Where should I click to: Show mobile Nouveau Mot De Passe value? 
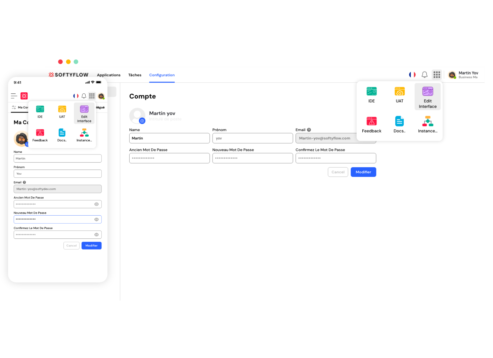pos(96,219)
